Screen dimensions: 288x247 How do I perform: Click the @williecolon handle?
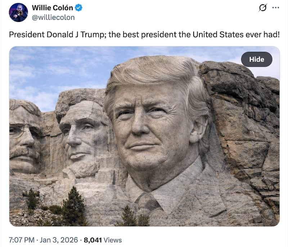click(53, 17)
